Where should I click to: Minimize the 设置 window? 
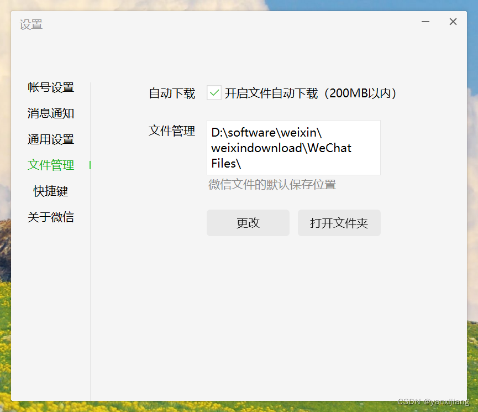[426, 22]
